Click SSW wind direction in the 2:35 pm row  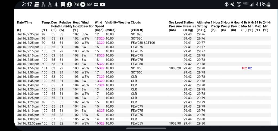(85, 34)
